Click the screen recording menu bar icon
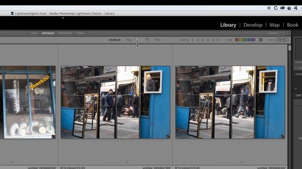This screenshot has width=302, height=169. click(x=269, y=8)
